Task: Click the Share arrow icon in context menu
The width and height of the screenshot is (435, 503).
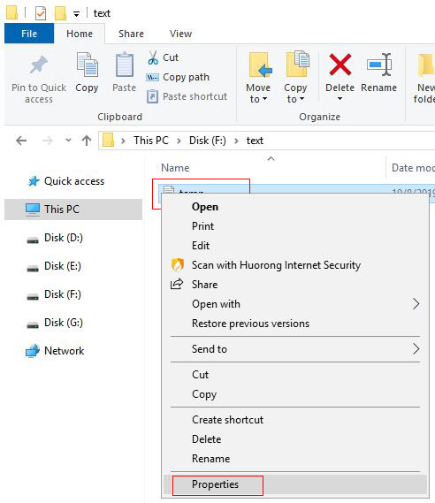Action: (177, 285)
